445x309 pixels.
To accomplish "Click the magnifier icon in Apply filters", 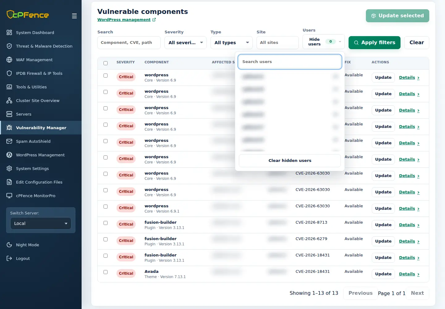I will coord(356,43).
